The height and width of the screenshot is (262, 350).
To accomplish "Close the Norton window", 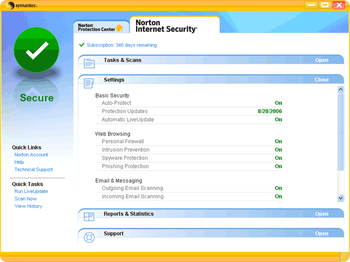I will 339,5.
